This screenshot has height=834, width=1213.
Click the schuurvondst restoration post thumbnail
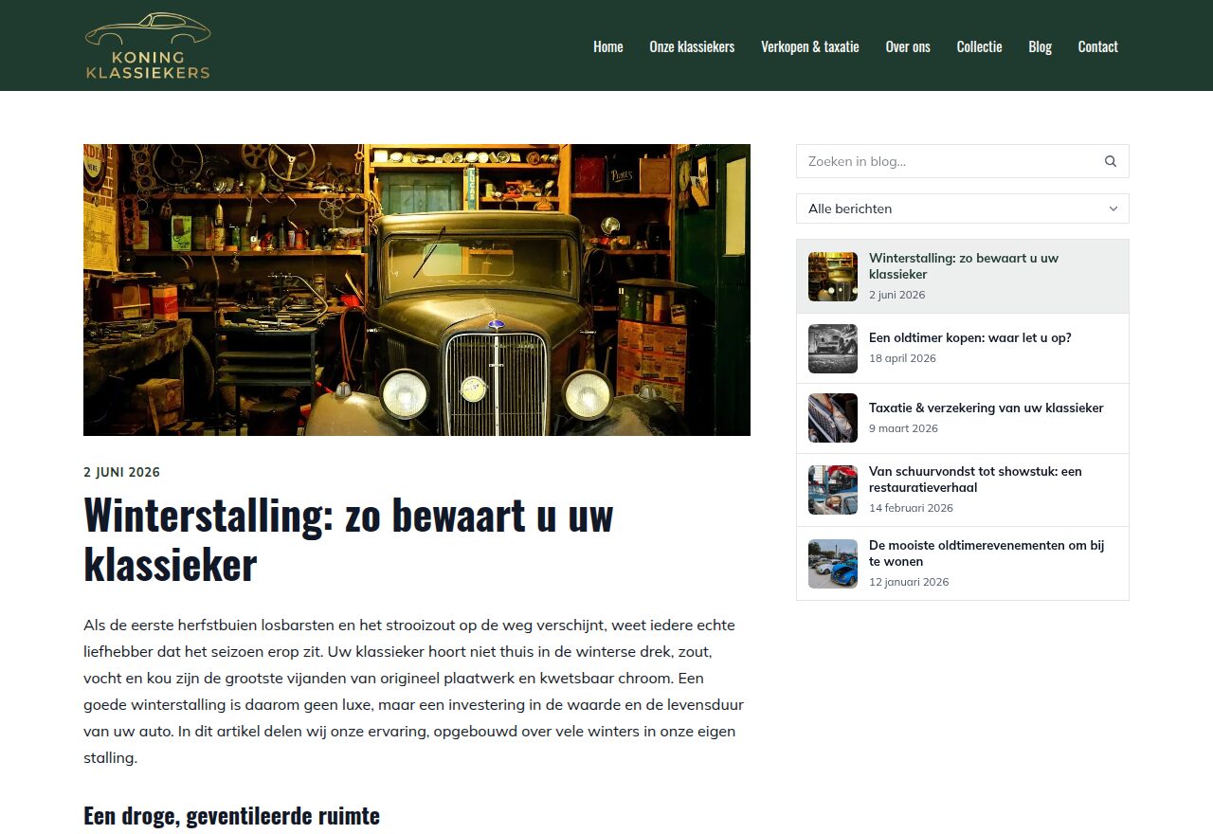[x=833, y=490]
